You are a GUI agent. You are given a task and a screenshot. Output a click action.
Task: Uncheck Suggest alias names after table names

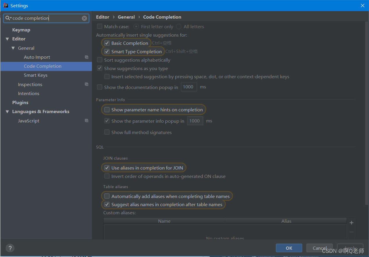[107, 204]
